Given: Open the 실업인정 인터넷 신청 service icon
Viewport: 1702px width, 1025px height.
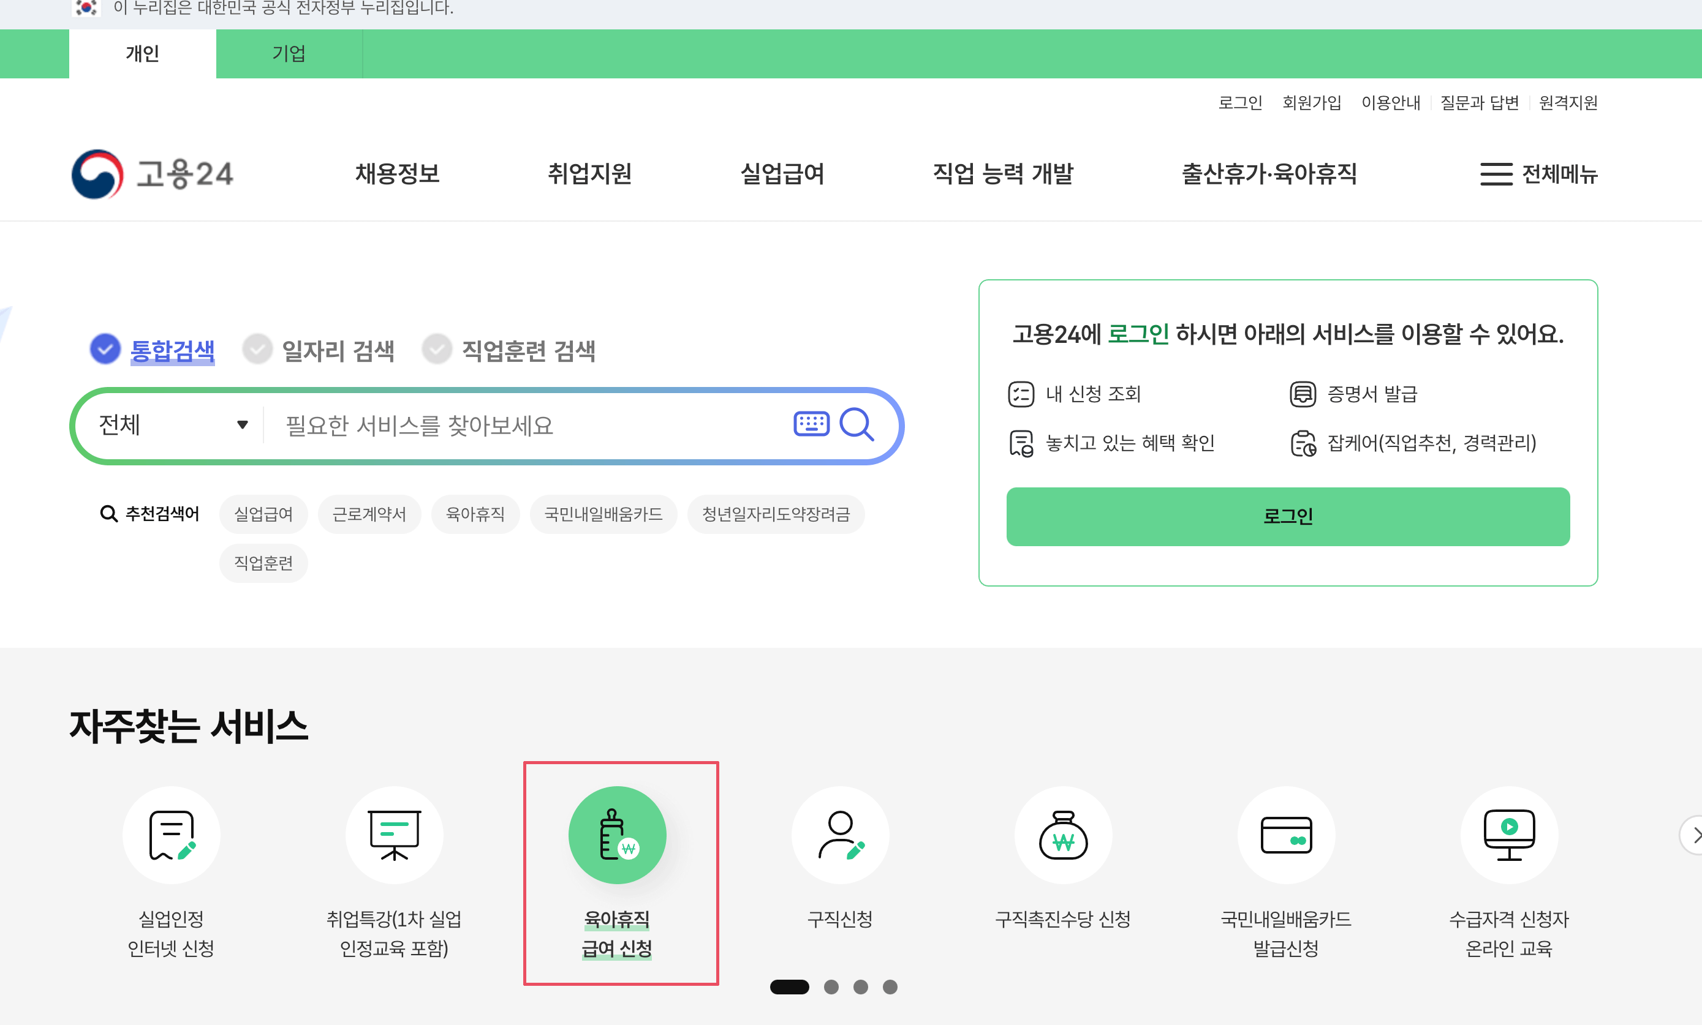Looking at the screenshot, I should [172, 835].
